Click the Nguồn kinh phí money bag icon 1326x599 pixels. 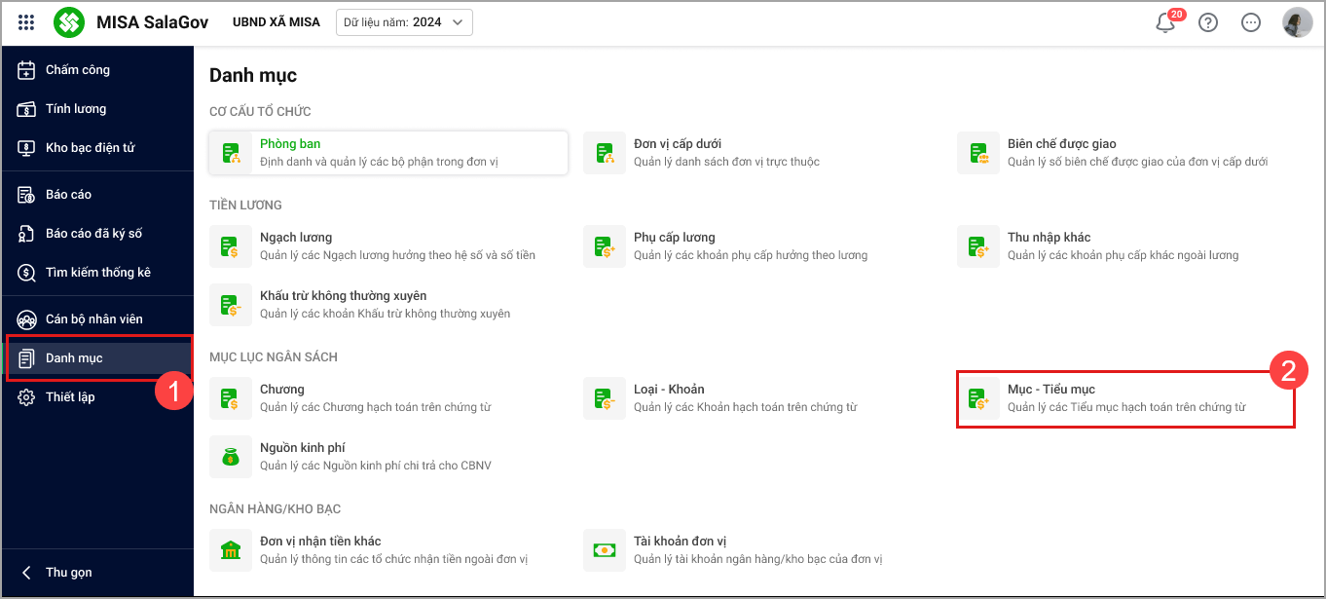pyautogui.click(x=230, y=456)
